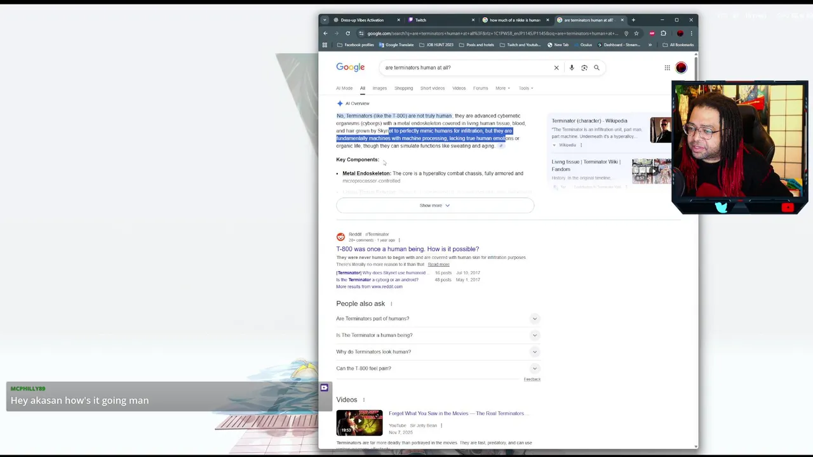This screenshot has width=813, height=457.
Task: Open three-dot options for the Reddit result
Action: (x=399, y=240)
